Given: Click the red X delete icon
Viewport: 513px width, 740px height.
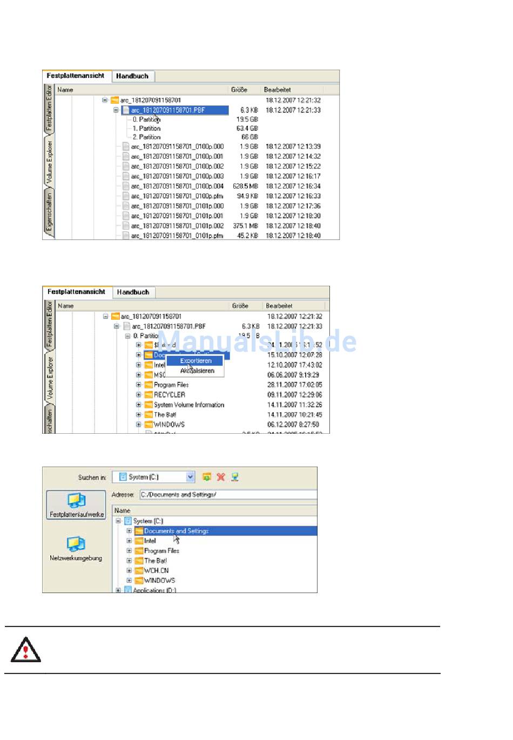Looking at the screenshot, I should 221,477.
